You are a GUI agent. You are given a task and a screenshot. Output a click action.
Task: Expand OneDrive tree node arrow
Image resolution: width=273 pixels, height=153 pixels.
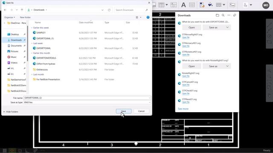[x=5, y=23]
